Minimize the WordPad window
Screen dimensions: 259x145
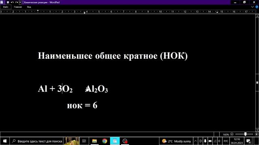(x=235, y=2)
